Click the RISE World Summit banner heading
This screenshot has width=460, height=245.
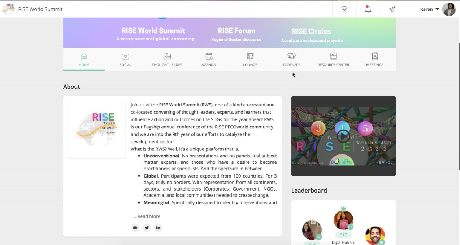(x=153, y=31)
